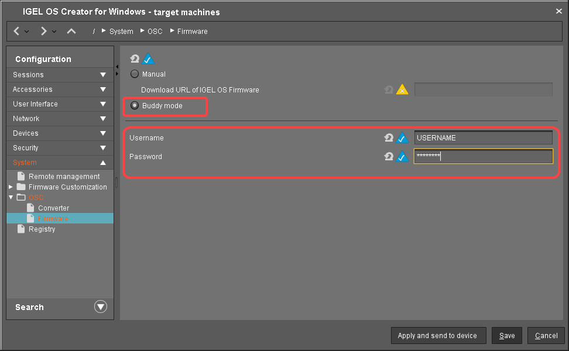Click the navigate forward arrow

point(43,31)
